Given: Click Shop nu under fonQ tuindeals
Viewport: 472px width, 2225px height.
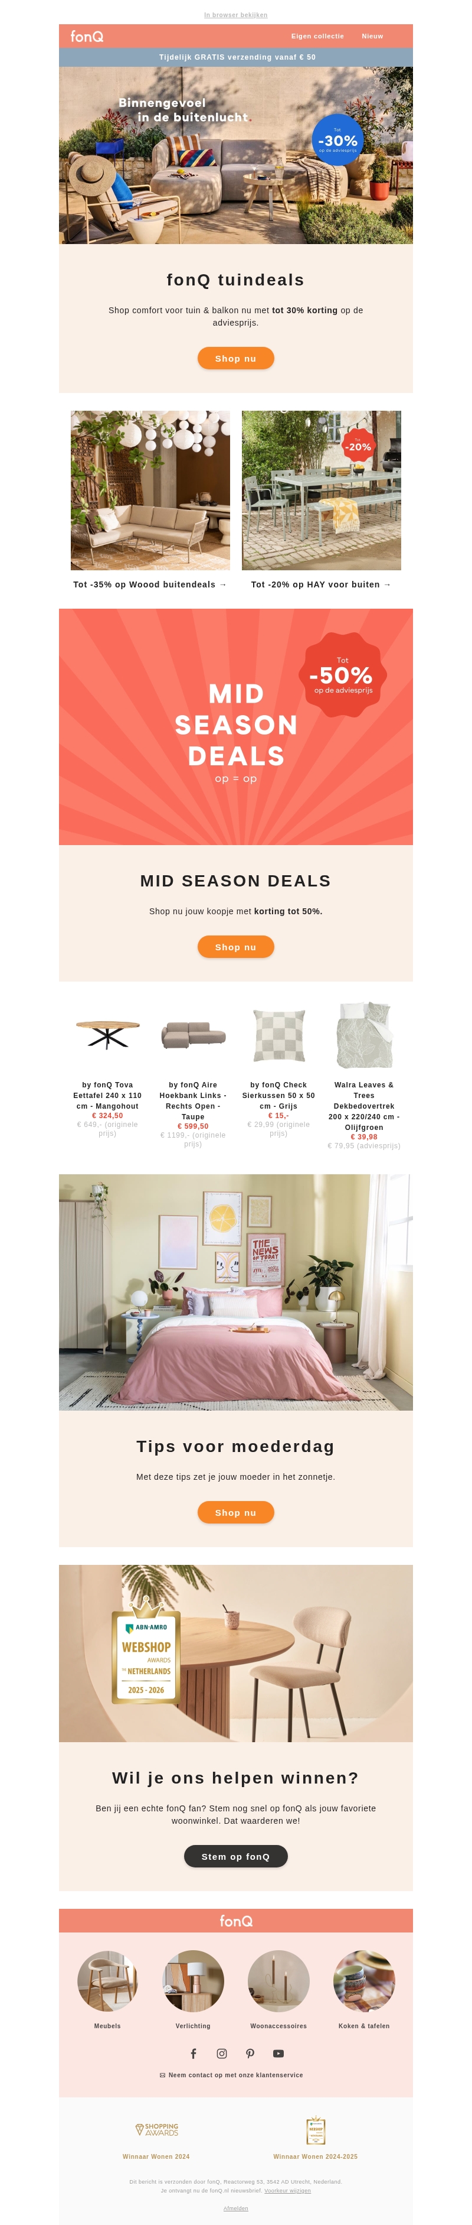Looking at the screenshot, I should click(x=235, y=359).
